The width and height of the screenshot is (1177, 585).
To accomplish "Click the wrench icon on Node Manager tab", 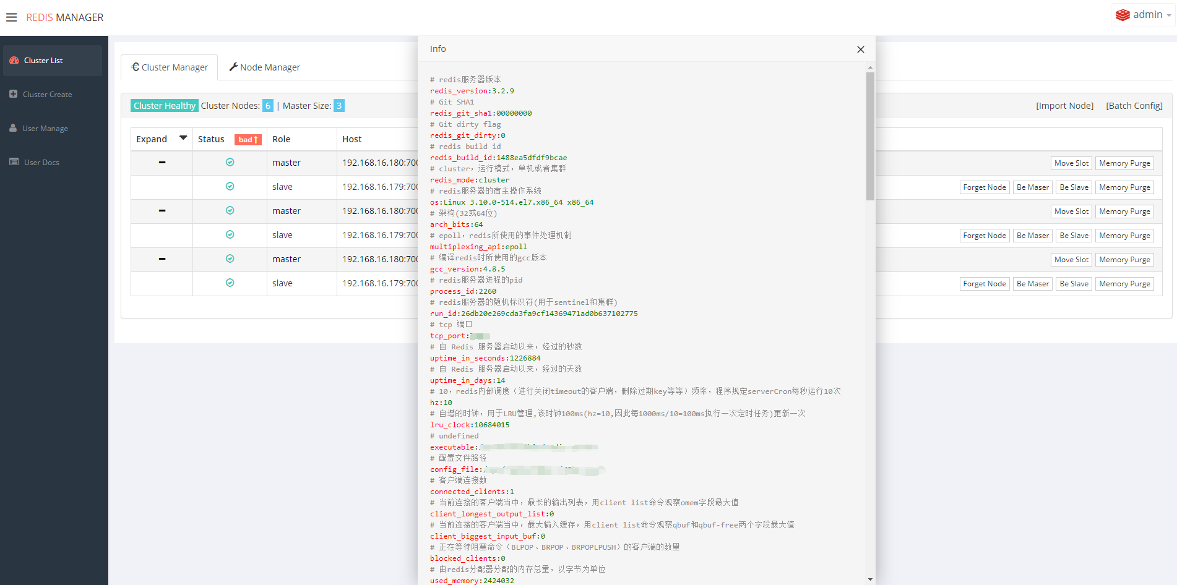I will [x=233, y=67].
